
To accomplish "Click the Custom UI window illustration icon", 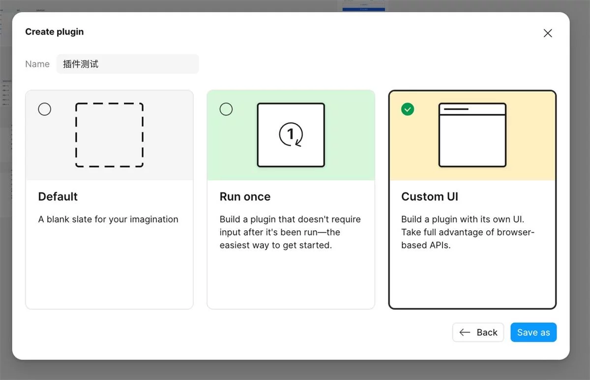I will pyautogui.click(x=472, y=135).
